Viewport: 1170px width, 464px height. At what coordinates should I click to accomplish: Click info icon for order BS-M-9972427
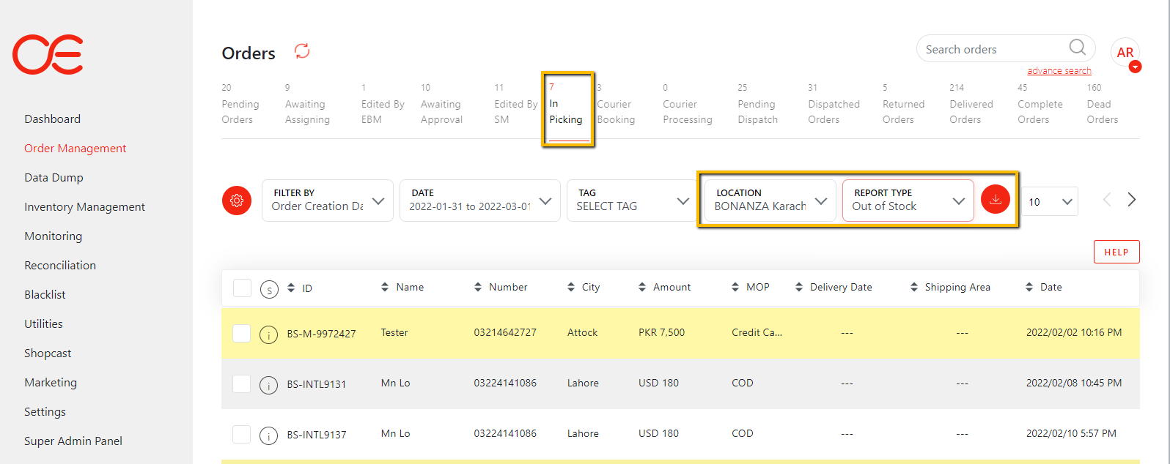269,335
